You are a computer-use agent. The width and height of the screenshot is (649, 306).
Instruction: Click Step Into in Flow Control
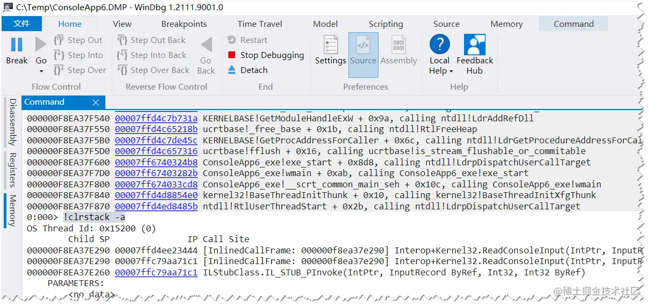pos(79,55)
